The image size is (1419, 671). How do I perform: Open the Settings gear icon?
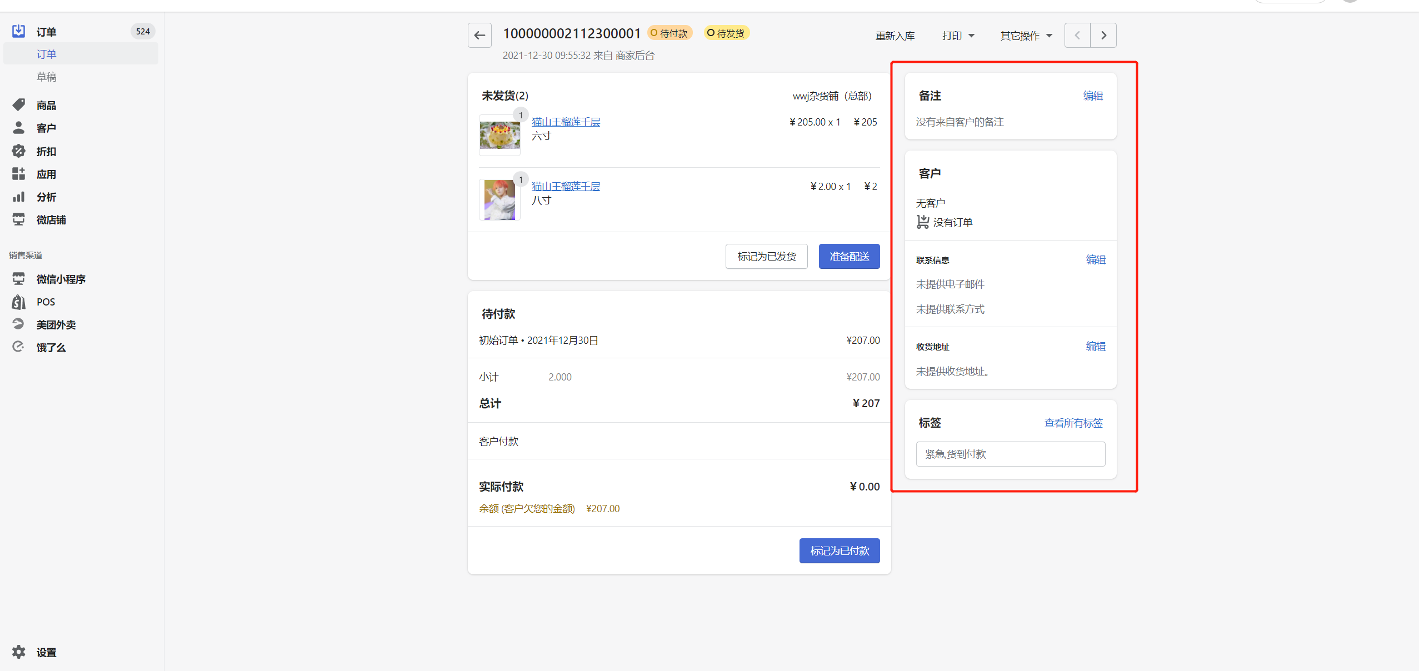point(19,652)
